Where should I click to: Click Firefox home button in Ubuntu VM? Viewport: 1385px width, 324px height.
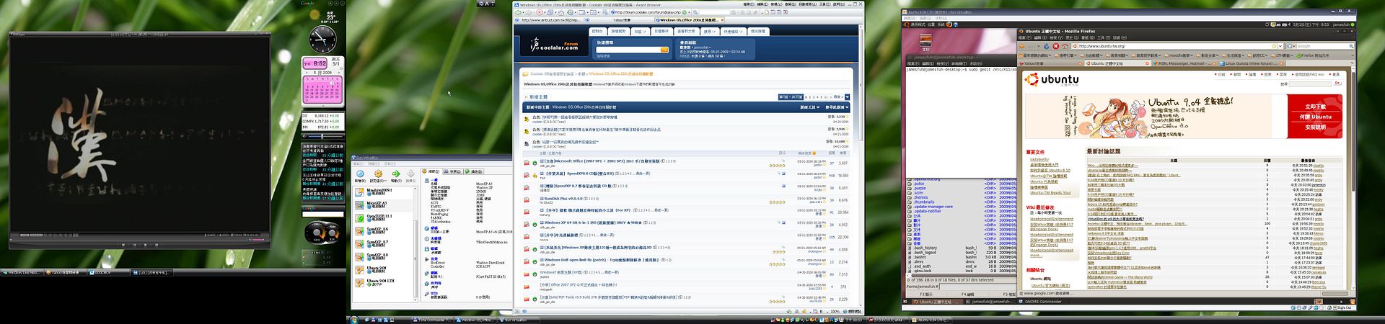1065,46
